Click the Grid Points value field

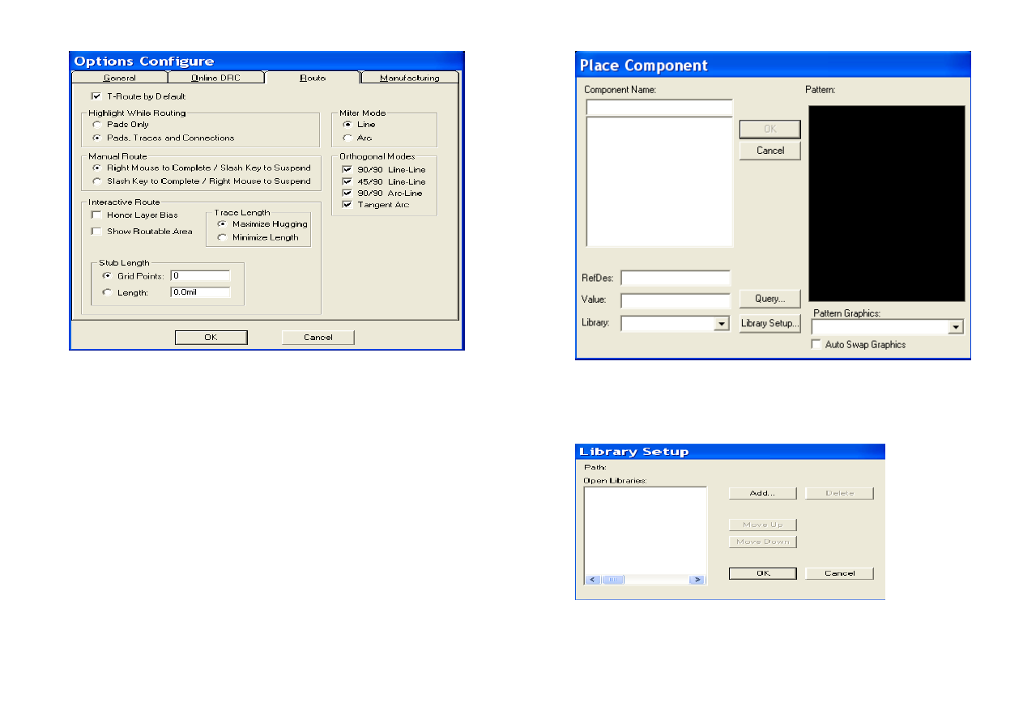point(200,276)
